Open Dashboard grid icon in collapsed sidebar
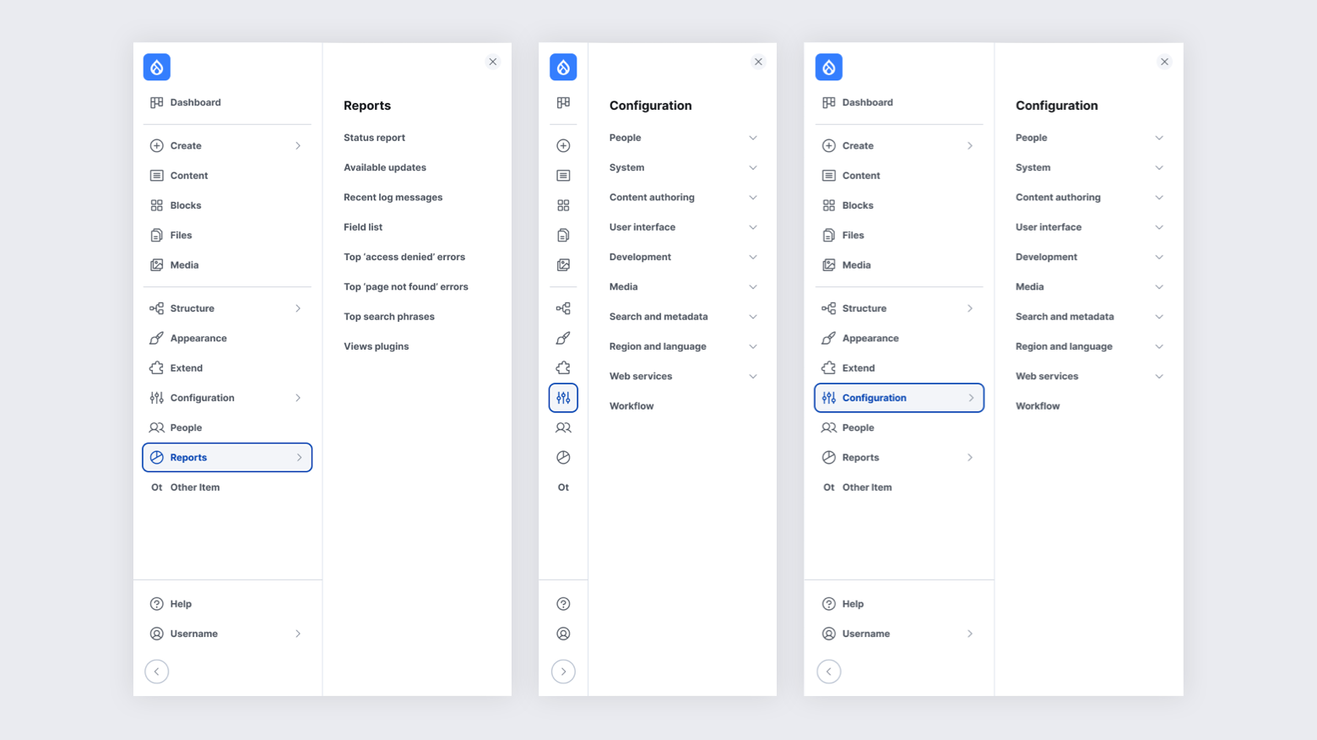The width and height of the screenshot is (1317, 740). tap(563, 102)
